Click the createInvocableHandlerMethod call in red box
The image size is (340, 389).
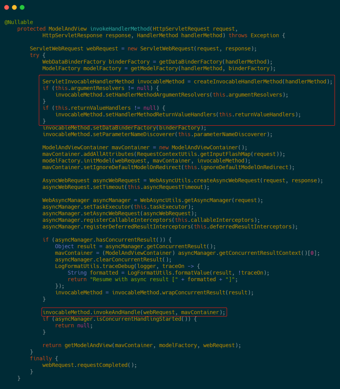coord(238,81)
